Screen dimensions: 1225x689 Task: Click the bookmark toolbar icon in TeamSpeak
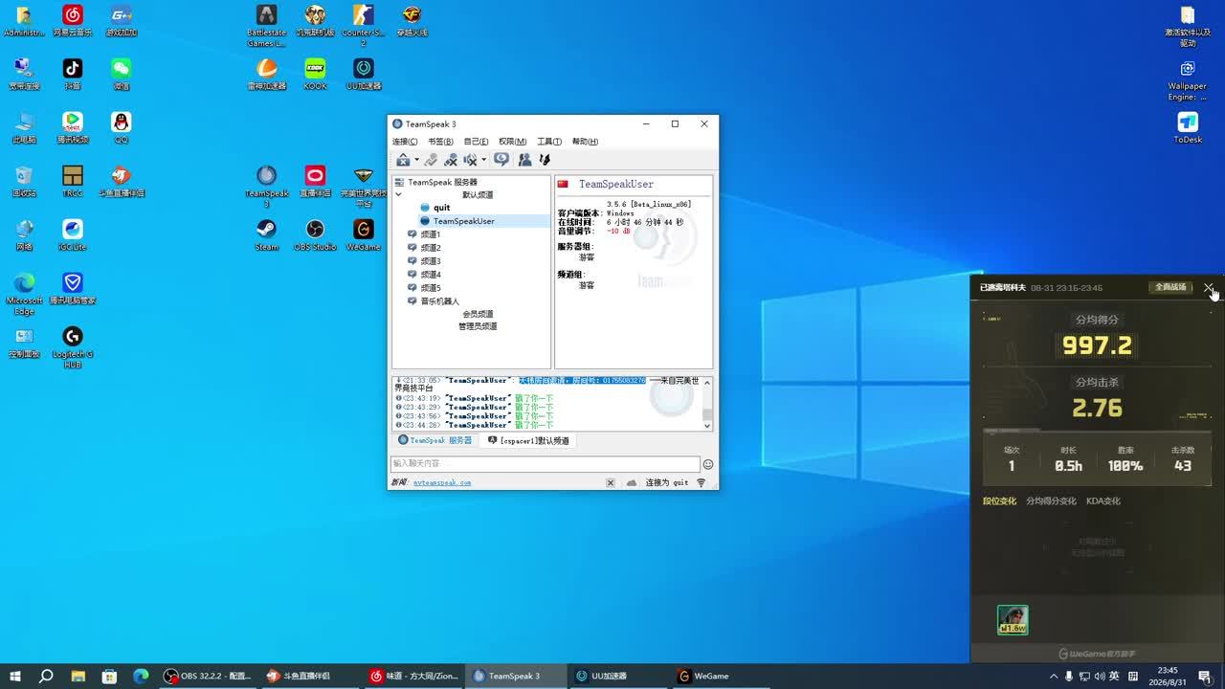(x=545, y=160)
